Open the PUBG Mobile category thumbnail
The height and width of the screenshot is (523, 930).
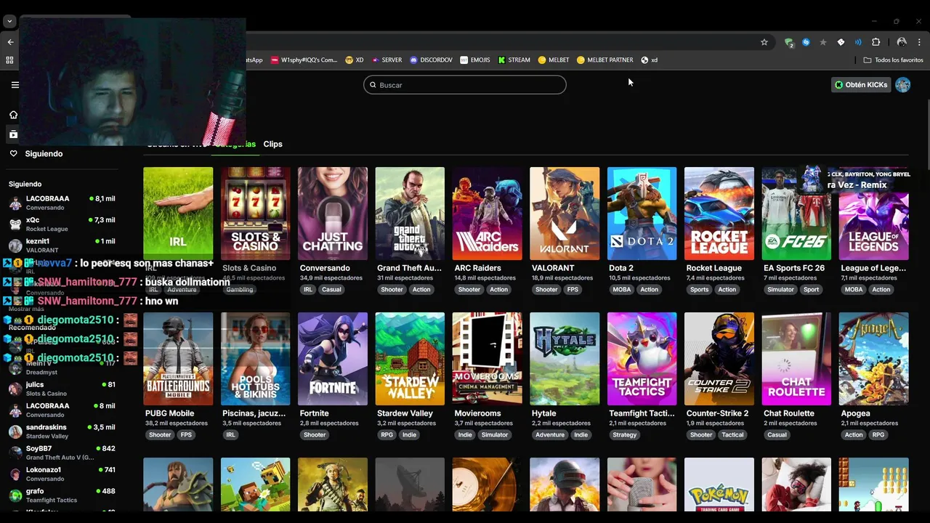click(178, 359)
